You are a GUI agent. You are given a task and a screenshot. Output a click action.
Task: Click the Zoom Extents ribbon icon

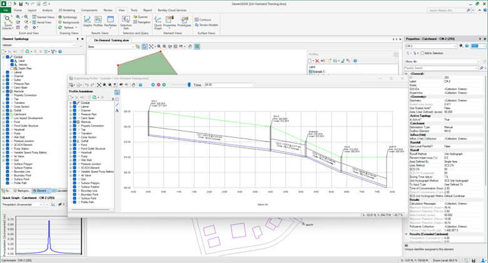tap(8, 22)
